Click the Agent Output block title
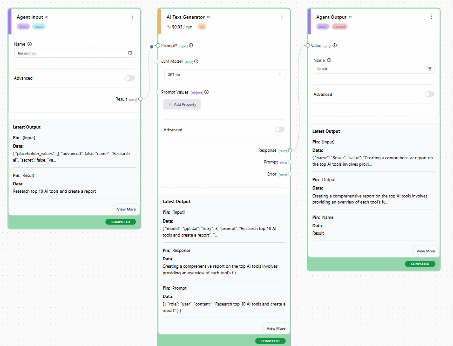The image size is (453, 346). (x=331, y=17)
